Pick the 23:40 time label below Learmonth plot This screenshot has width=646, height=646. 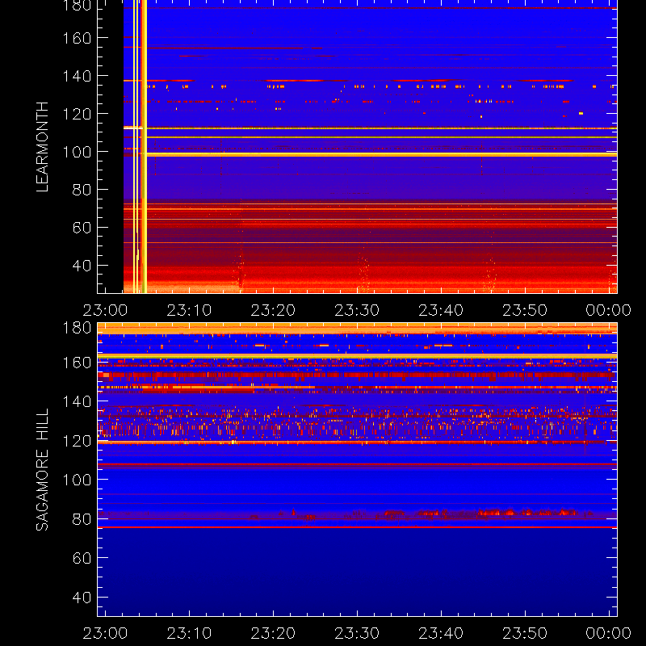coord(441,310)
